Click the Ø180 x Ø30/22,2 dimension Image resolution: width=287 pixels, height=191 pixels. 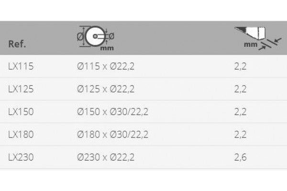coord(112,135)
